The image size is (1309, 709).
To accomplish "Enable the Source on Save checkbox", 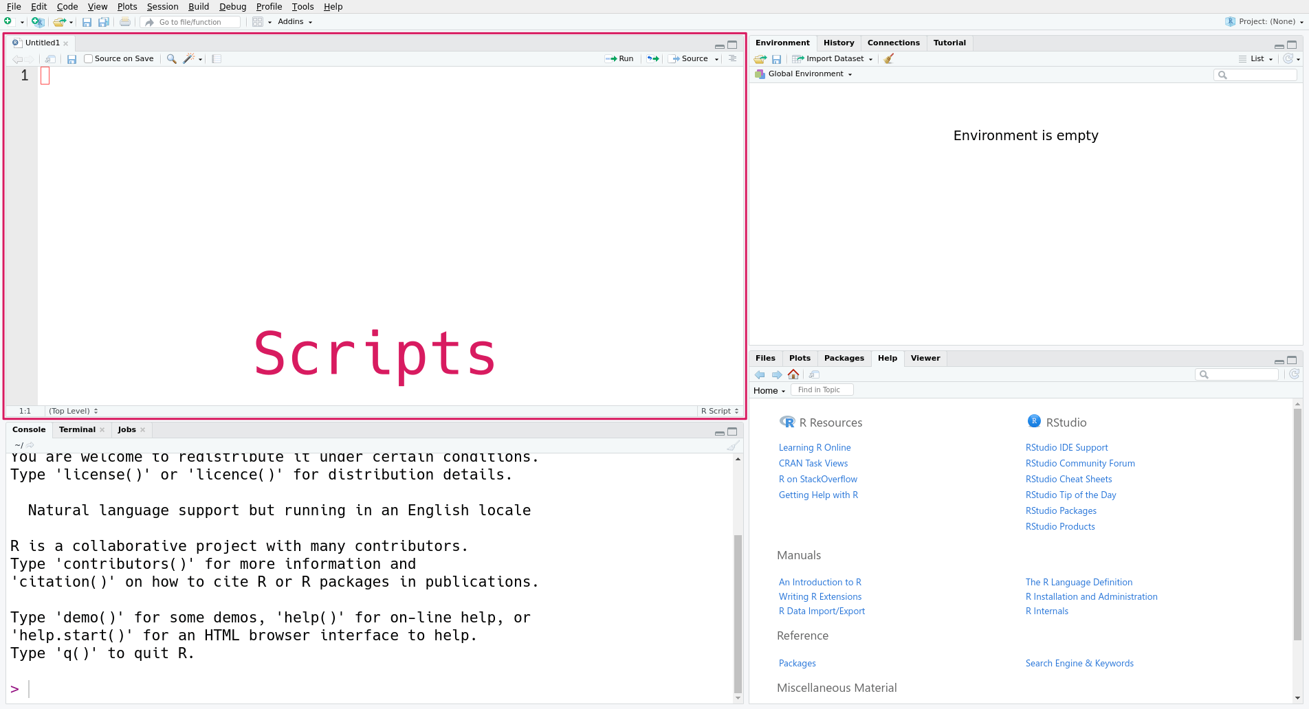I will [x=89, y=59].
